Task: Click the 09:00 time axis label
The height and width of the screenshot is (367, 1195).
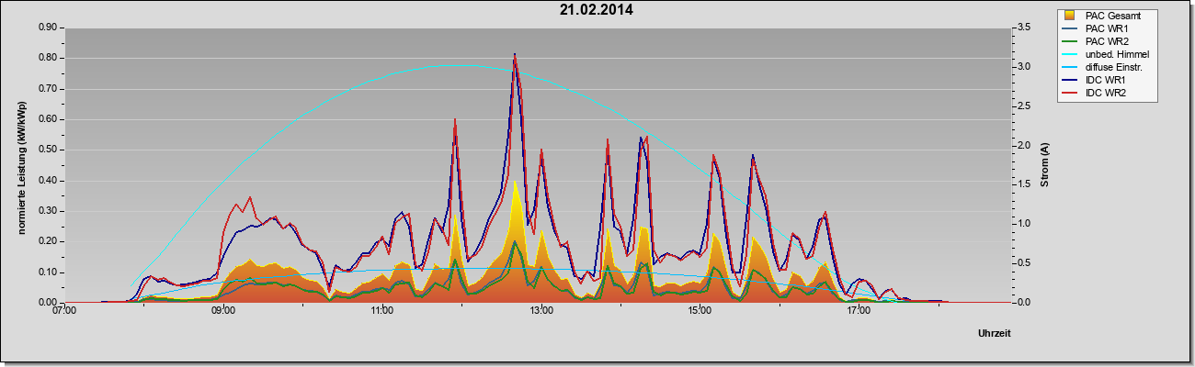Action: pos(223,312)
